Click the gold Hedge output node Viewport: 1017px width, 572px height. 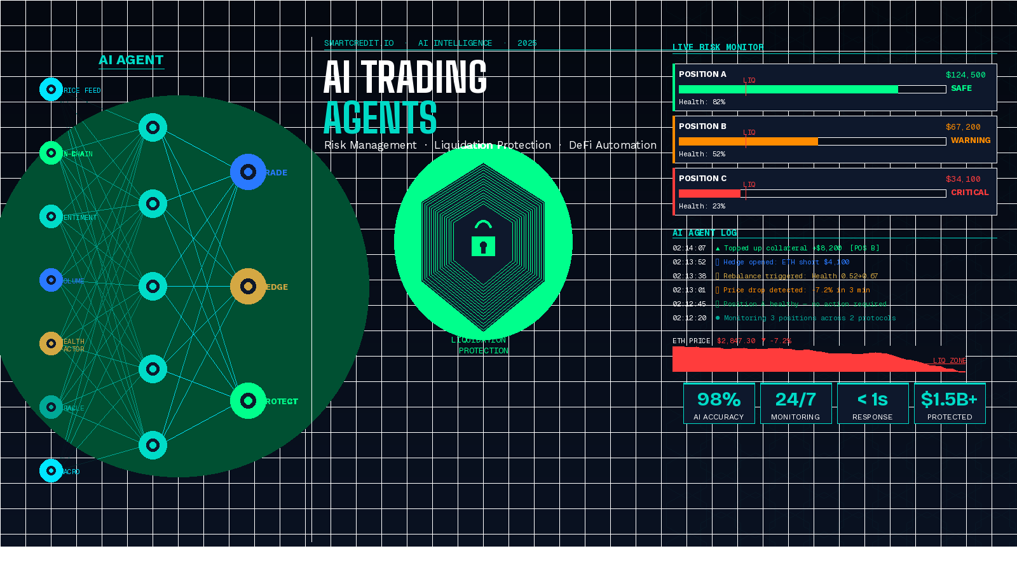[248, 287]
